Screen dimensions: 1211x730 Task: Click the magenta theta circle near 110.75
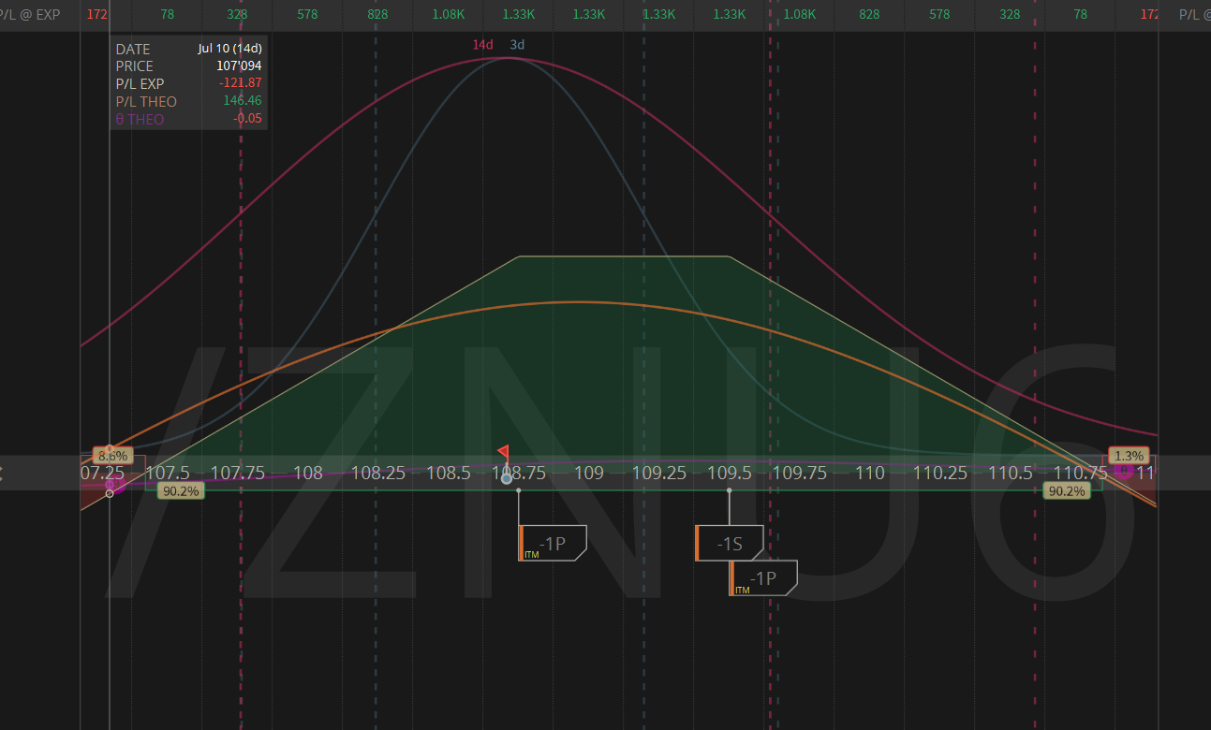click(1124, 472)
